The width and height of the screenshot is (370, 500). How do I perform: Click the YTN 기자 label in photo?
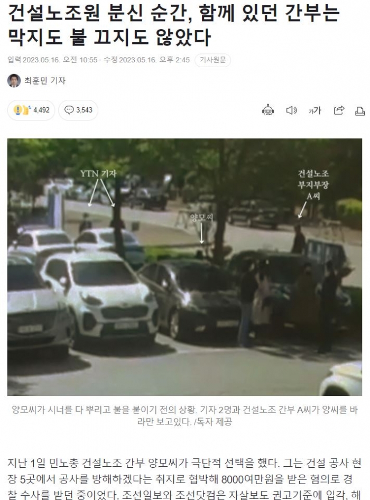coord(98,173)
